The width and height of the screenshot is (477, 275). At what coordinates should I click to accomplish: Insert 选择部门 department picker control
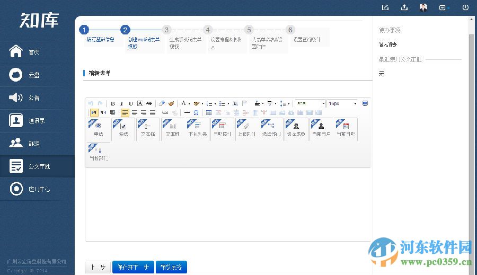click(271, 129)
